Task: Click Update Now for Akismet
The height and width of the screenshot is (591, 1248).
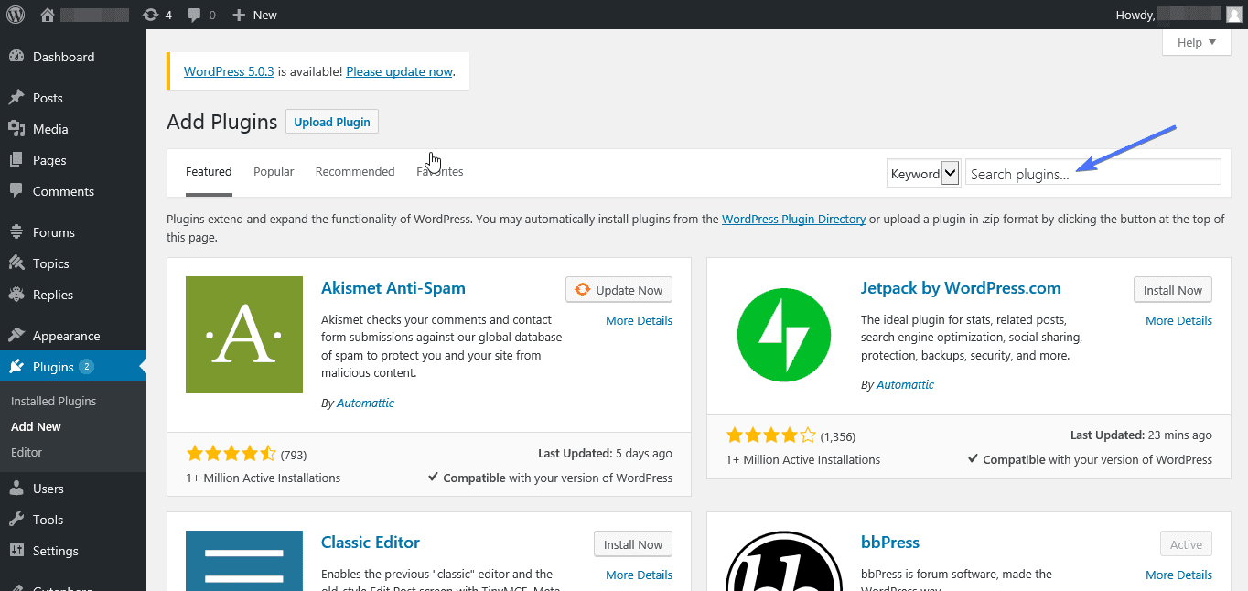Action: coord(619,290)
